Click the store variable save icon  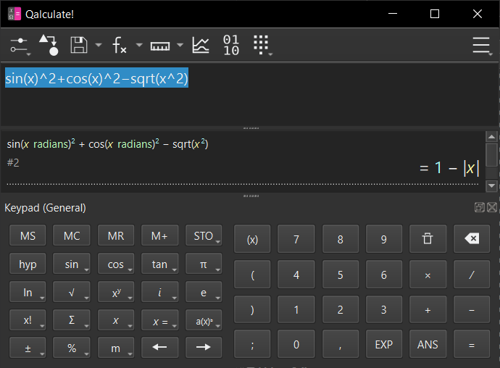click(x=78, y=46)
